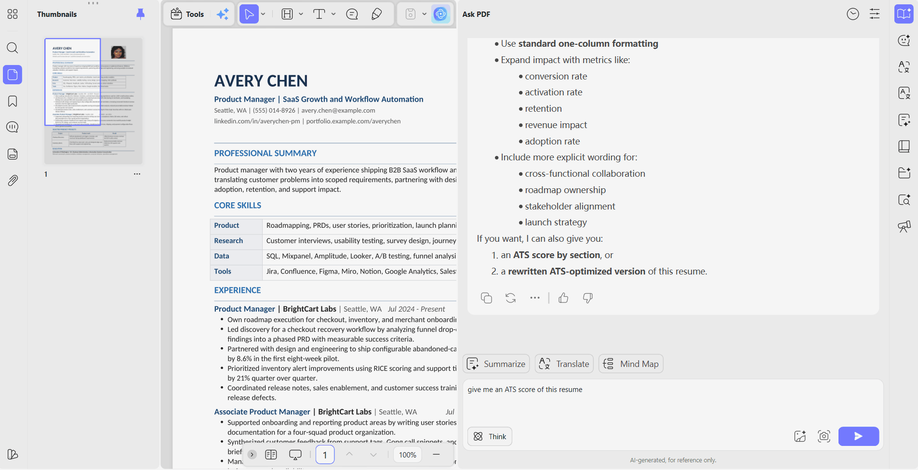918x470 pixels.
Task: Send the chat message
Action: point(859,436)
